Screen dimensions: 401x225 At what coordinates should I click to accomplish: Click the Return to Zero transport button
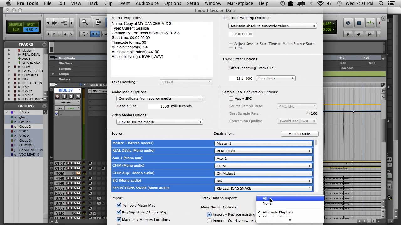348,34
